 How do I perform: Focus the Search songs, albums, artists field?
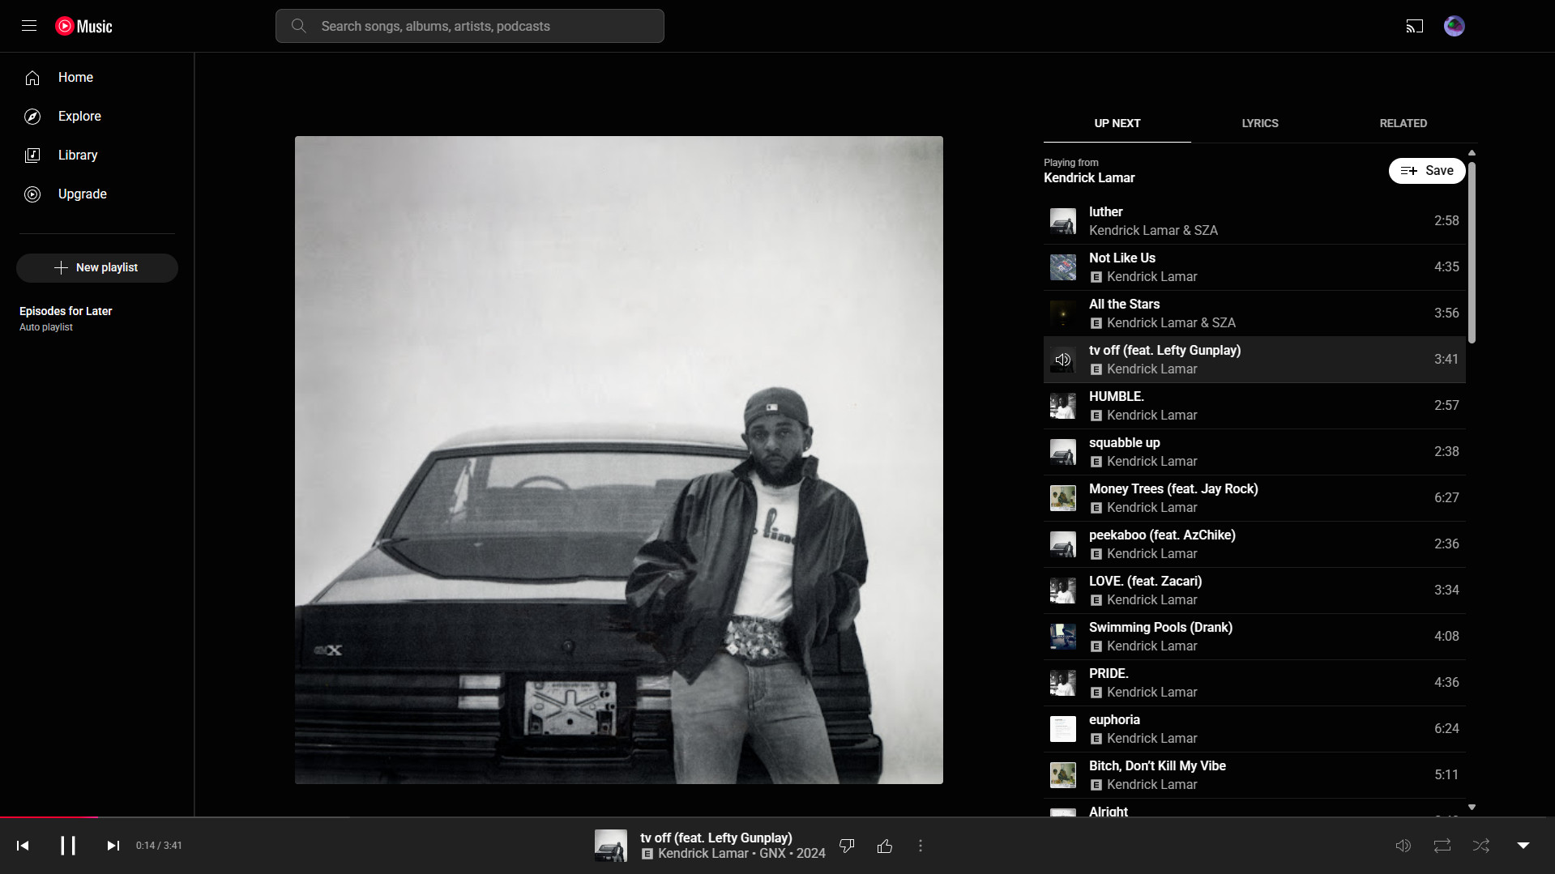coord(470,26)
